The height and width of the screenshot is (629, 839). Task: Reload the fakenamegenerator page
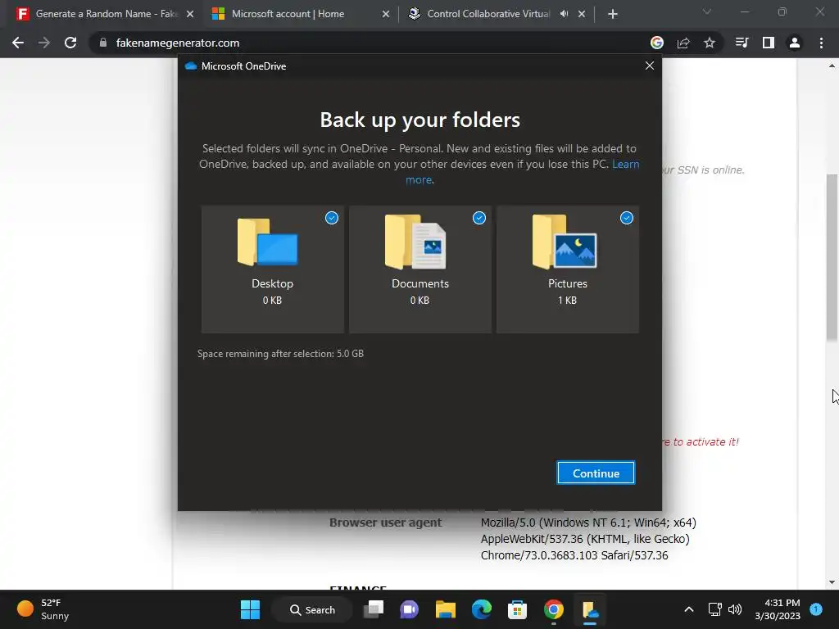[x=70, y=43]
